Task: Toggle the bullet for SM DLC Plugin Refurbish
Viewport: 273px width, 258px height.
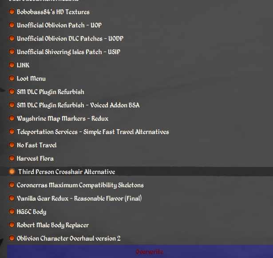Action: click(12, 91)
